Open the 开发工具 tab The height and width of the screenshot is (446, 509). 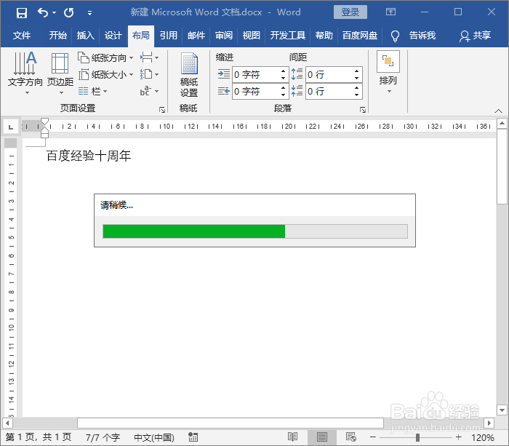288,35
